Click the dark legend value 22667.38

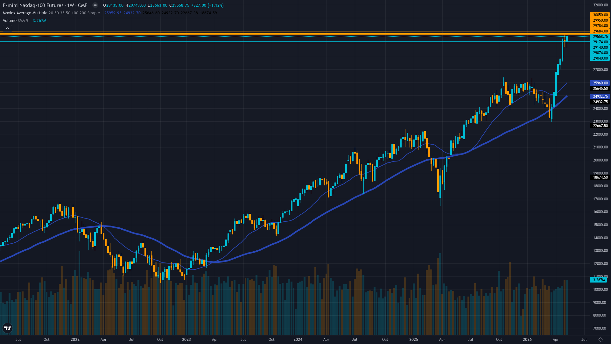click(x=189, y=13)
